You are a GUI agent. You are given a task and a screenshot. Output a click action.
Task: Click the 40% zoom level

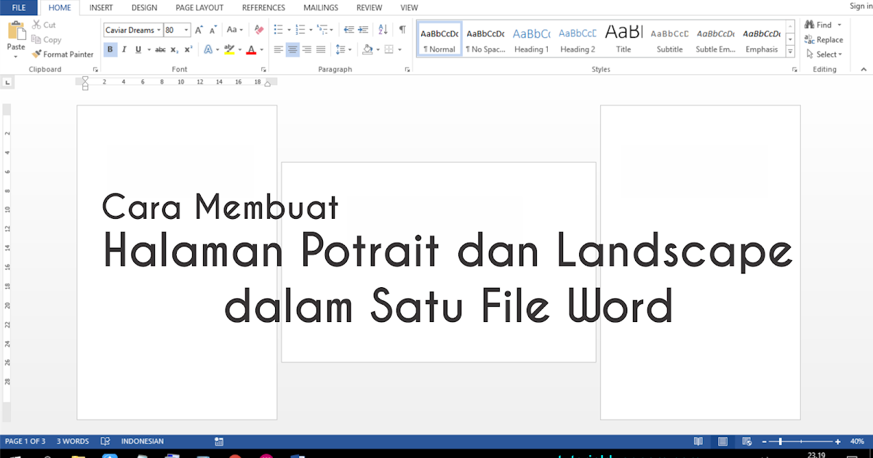point(856,441)
